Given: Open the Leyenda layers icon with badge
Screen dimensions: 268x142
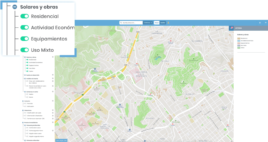Looking at the screenshot, I should (x=232, y=28).
